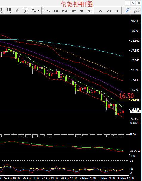Click the 16.895 price axis label

tap(135, 90)
